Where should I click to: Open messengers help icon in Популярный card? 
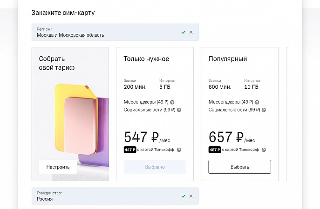257,102
